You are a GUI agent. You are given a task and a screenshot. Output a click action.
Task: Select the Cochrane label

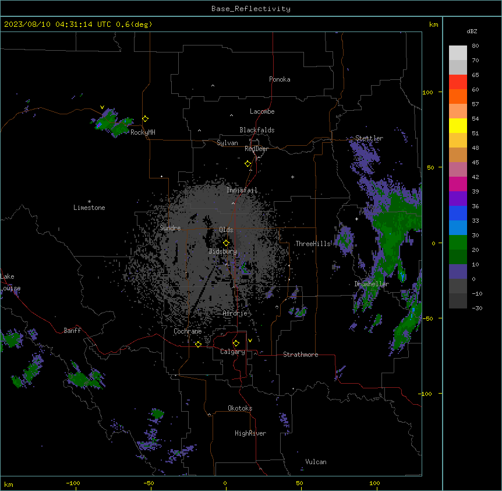[x=188, y=331]
